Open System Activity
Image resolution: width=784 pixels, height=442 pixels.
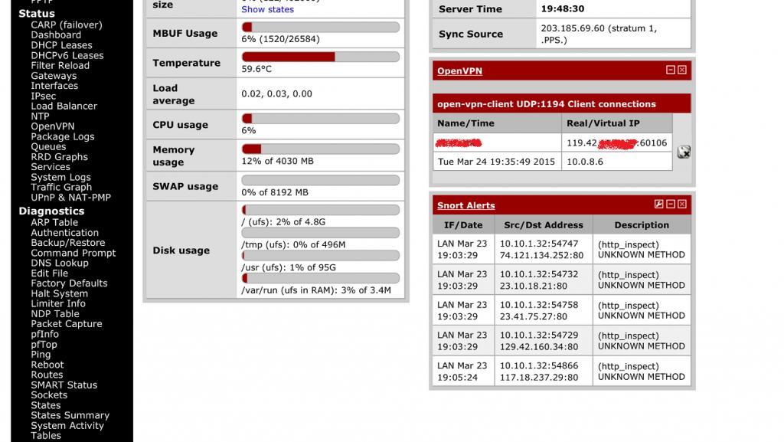(x=67, y=426)
